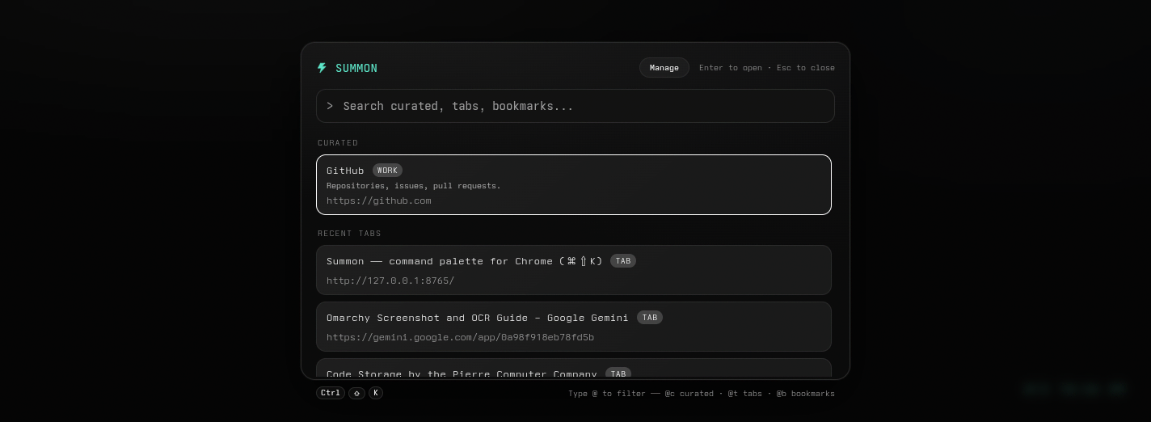Screen dimensions: 1151x422
Task: Click the search prompt chevron symbol
Action: pyautogui.click(x=330, y=106)
